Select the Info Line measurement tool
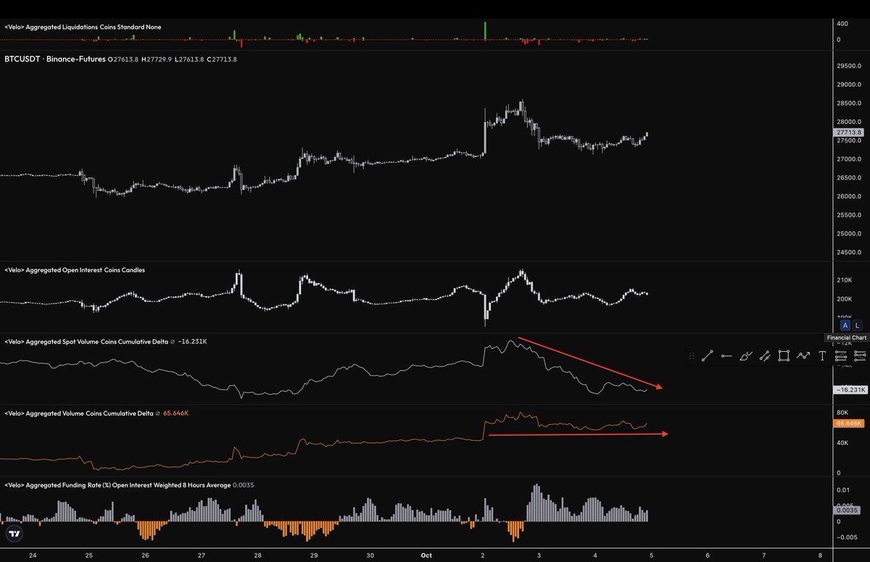This screenshot has height=562, width=870. 764,356
